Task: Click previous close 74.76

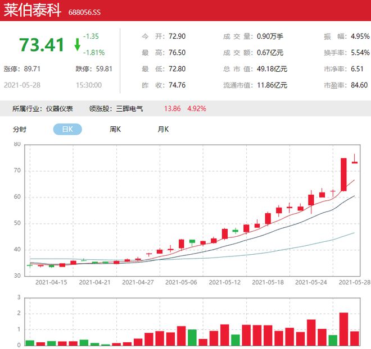Action: (x=177, y=85)
